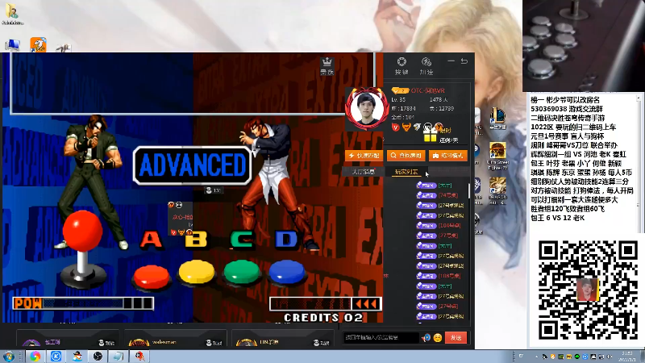The width and height of the screenshot is (645, 363).
Task: Click the Computer desktop icon
Action: [x=12, y=45]
